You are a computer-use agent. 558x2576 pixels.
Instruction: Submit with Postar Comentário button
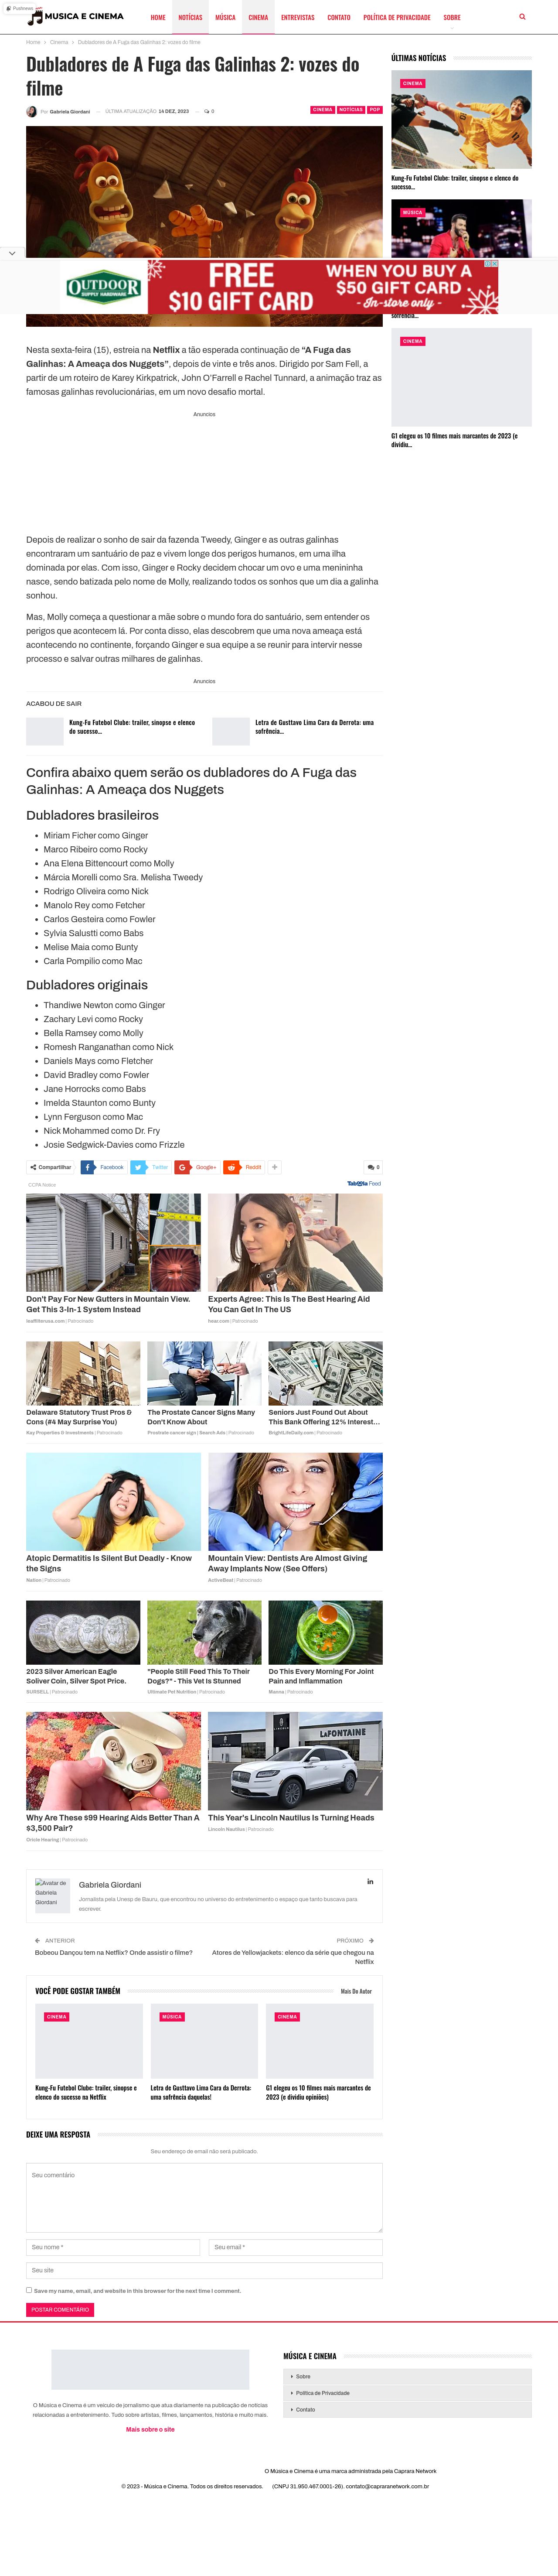pos(60,2309)
